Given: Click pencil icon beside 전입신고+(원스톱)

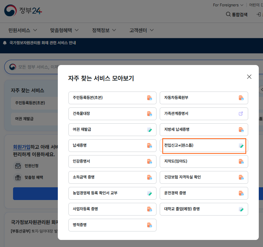Looking at the screenshot, I should pyautogui.click(x=241, y=146).
